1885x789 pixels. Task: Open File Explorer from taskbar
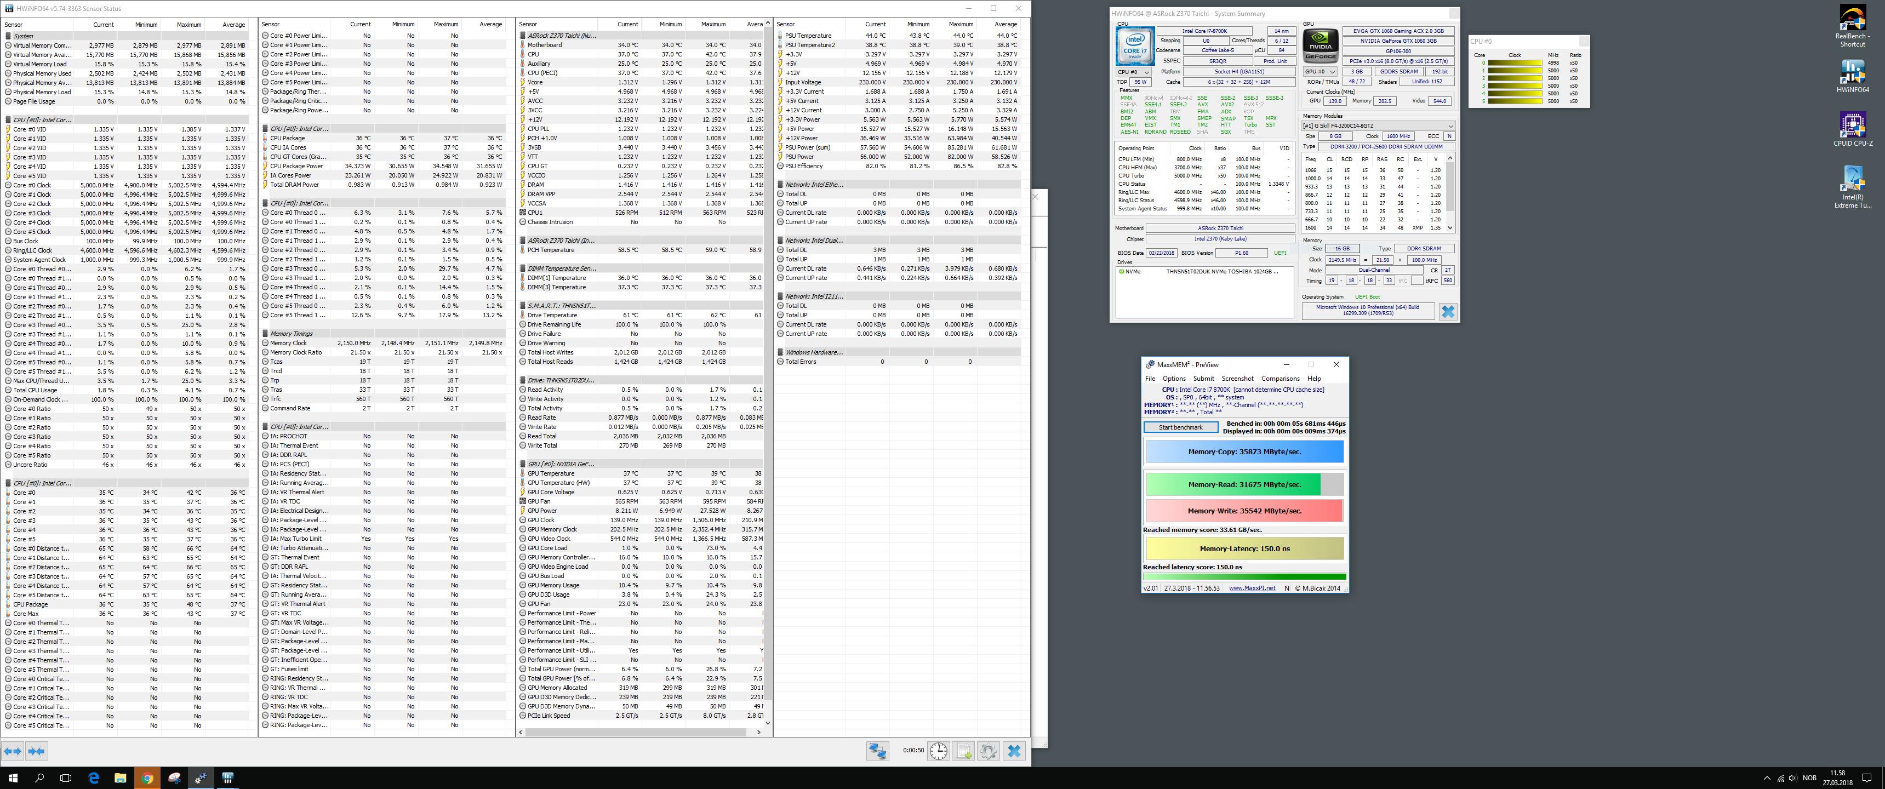point(120,778)
